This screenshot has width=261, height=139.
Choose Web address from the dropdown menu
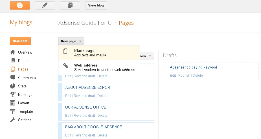click(x=99, y=67)
